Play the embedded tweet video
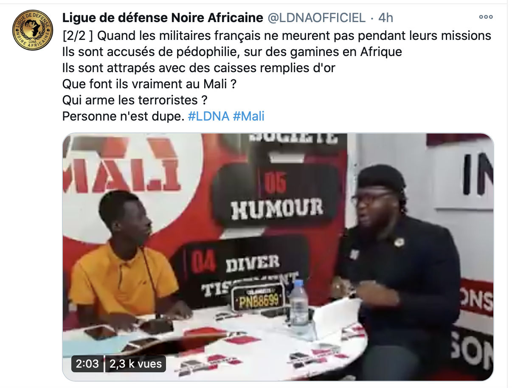The width and height of the screenshot is (512, 388). tap(278, 257)
